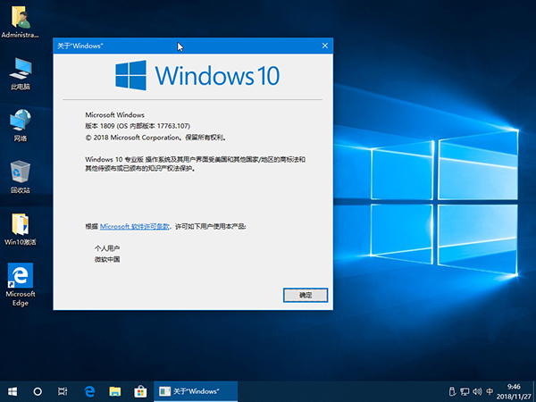Open the Windows Start menu

[x=13, y=391]
